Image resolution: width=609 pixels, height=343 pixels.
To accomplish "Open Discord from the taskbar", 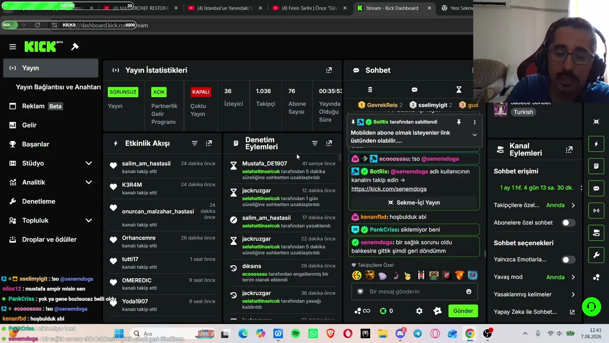I will tap(400, 333).
